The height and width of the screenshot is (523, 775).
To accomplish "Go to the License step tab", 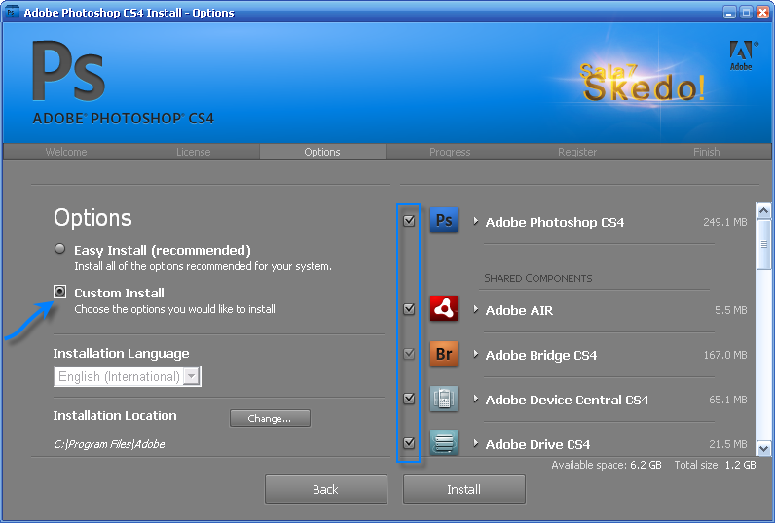I will pyautogui.click(x=193, y=152).
